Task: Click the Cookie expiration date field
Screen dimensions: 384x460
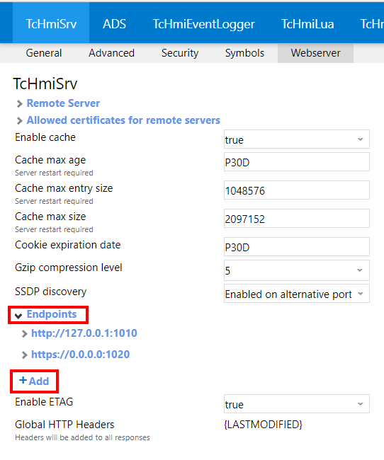Action: tap(296, 247)
